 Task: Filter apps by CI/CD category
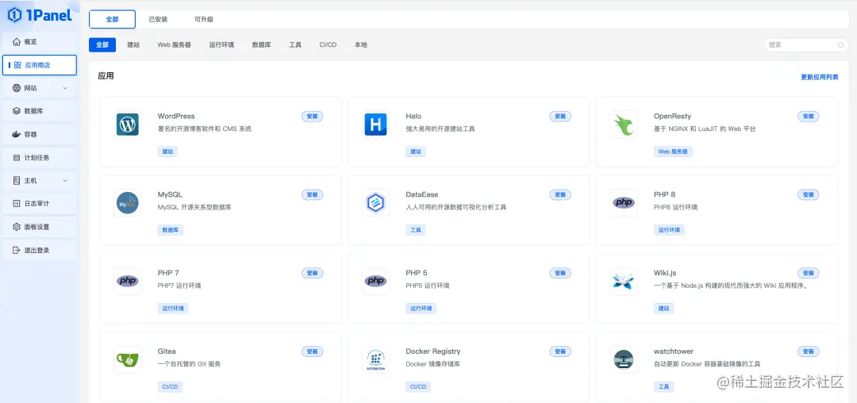pos(328,44)
